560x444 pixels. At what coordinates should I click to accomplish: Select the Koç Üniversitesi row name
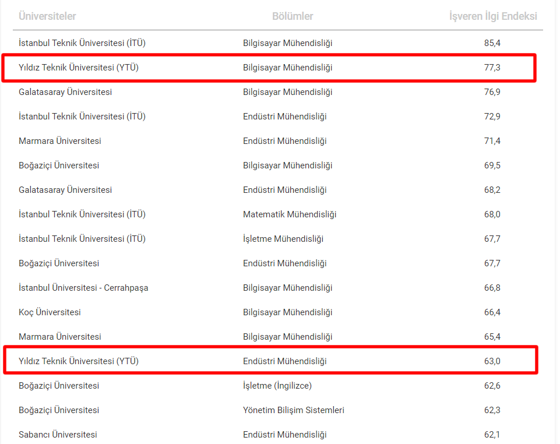tap(50, 312)
